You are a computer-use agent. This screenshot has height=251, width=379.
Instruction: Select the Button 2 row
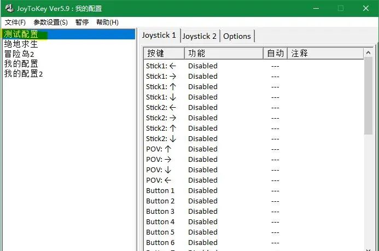tap(254, 201)
